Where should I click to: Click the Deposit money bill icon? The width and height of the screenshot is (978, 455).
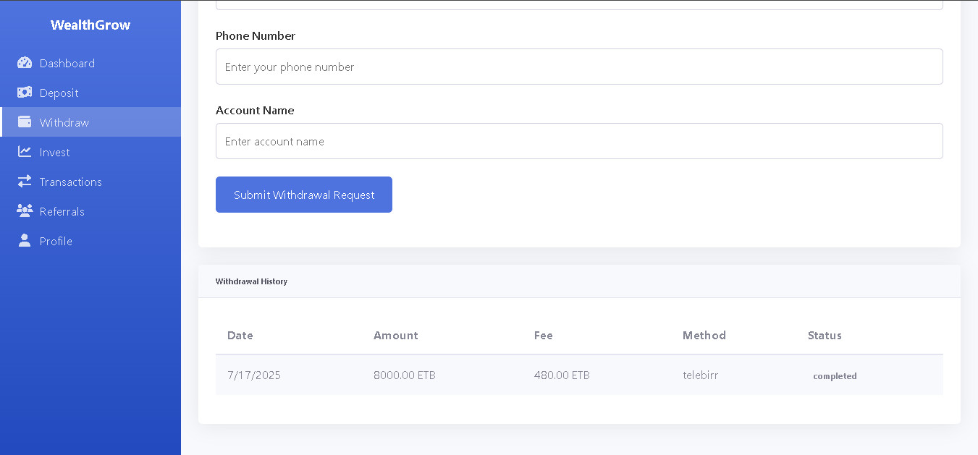25,93
